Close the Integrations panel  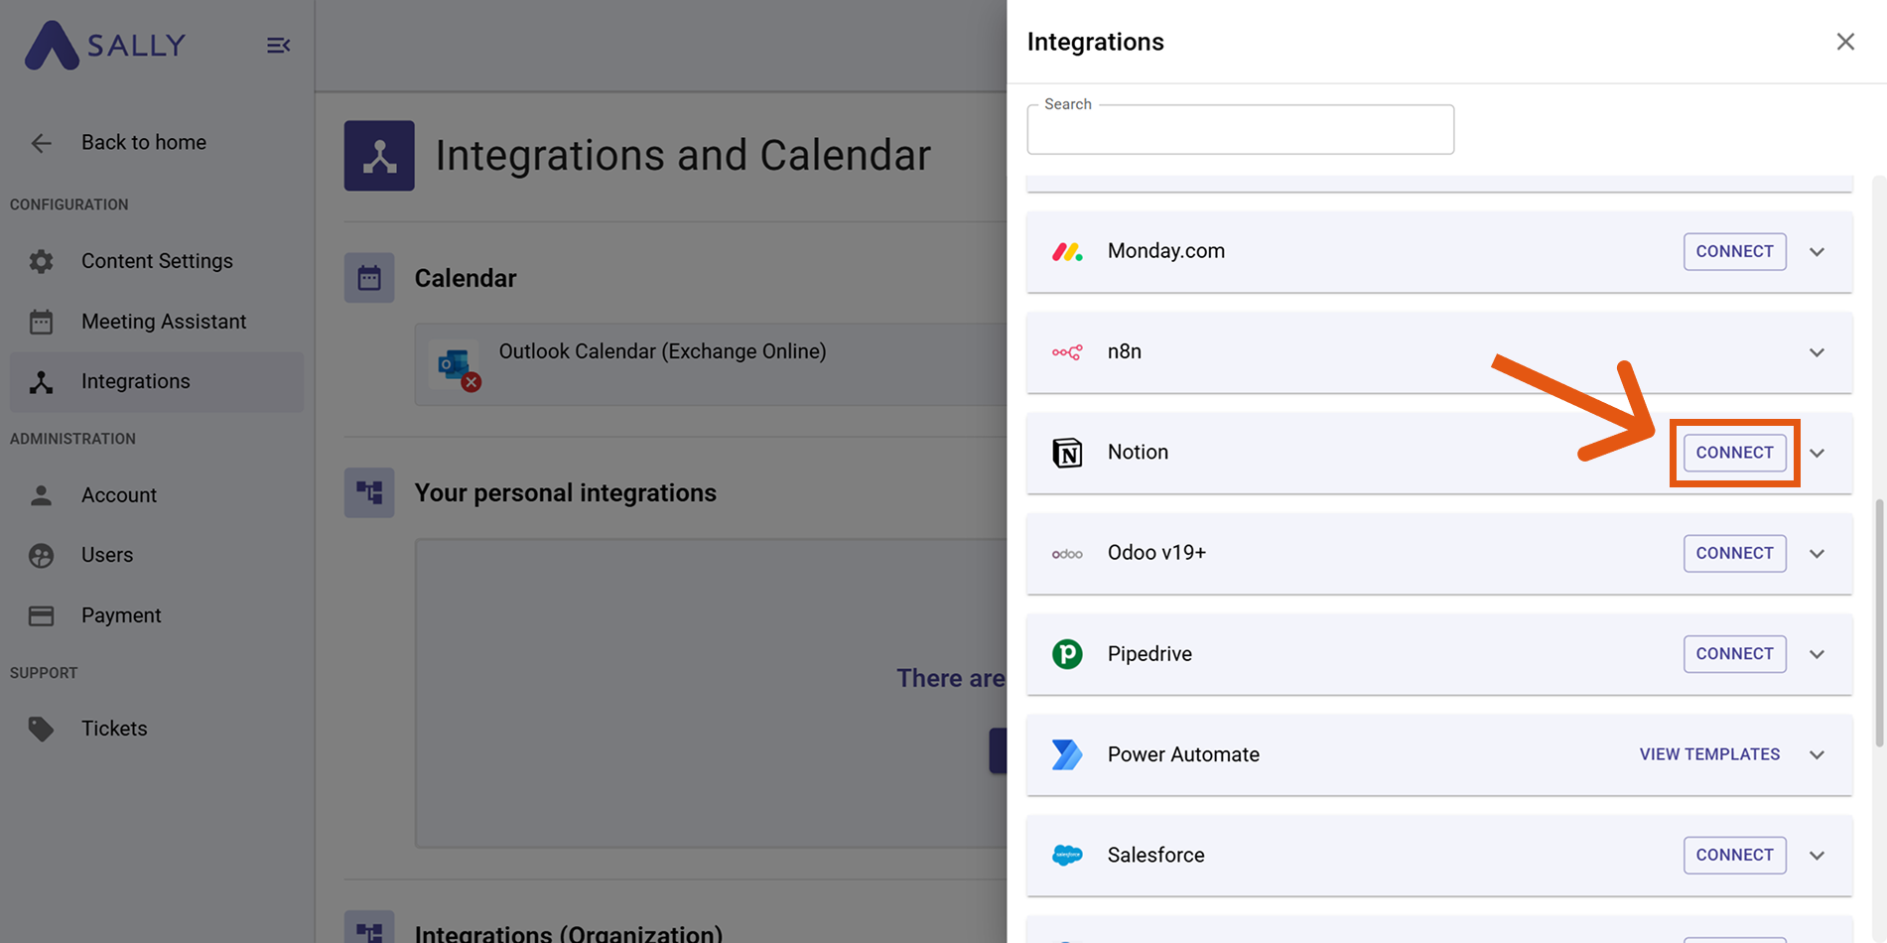pyautogui.click(x=1844, y=42)
